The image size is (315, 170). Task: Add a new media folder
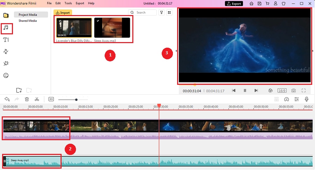[x=19, y=90]
